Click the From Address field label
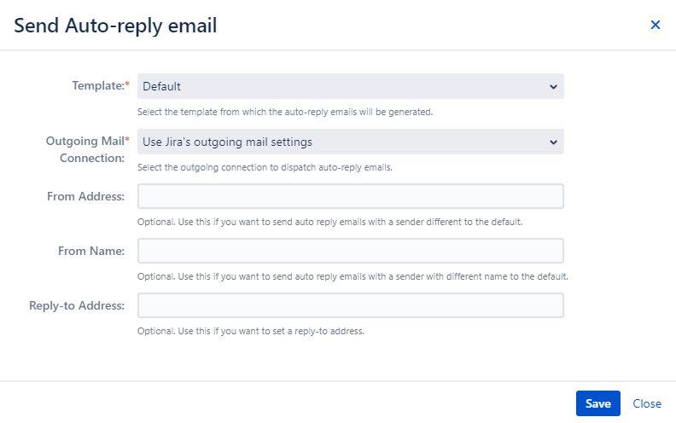The height and width of the screenshot is (423, 676). point(85,196)
